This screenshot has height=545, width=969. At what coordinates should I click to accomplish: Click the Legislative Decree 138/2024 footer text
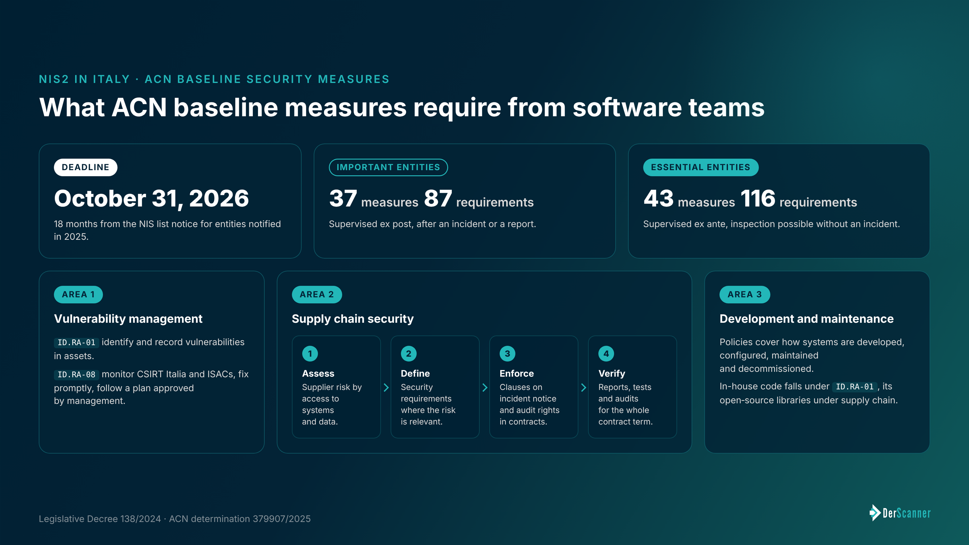(174, 519)
